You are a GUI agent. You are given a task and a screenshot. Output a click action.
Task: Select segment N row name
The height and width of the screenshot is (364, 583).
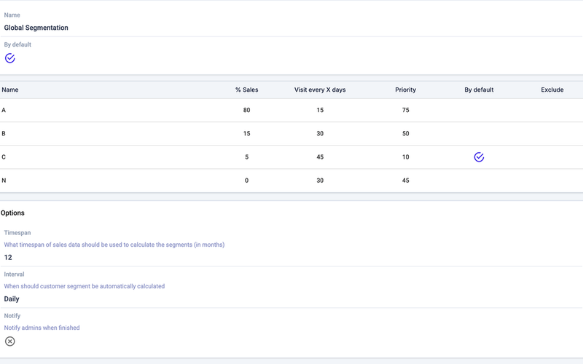4,181
